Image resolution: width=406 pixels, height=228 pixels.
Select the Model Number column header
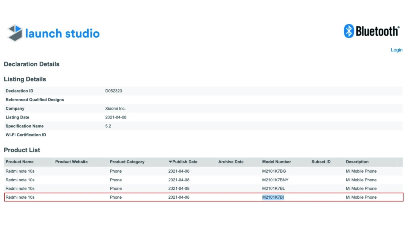point(276,162)
